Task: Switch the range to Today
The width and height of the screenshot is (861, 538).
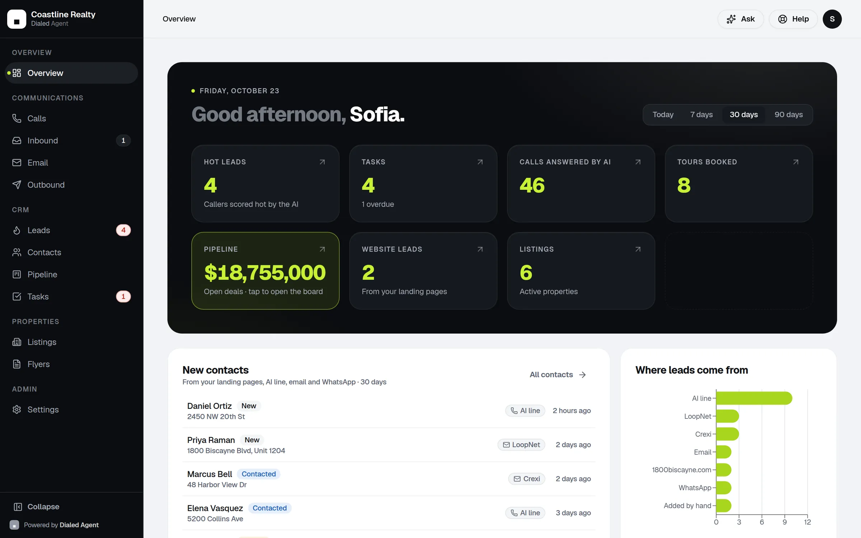Action: [x=663, y=115]
